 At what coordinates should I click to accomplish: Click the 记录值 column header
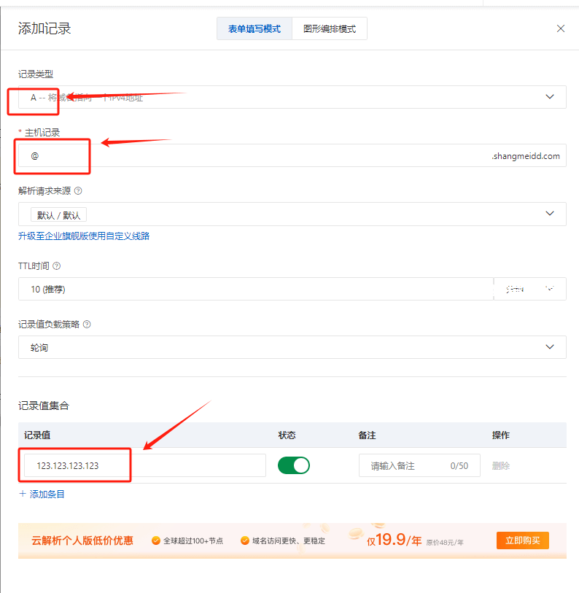click(x=37, y=435)
